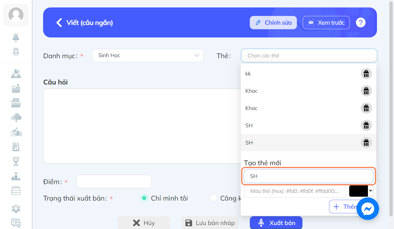Image resolution: width=394 pixels, height=229 pixels.
Task: Open the cloud question bank icon
Action: (16, 117)
